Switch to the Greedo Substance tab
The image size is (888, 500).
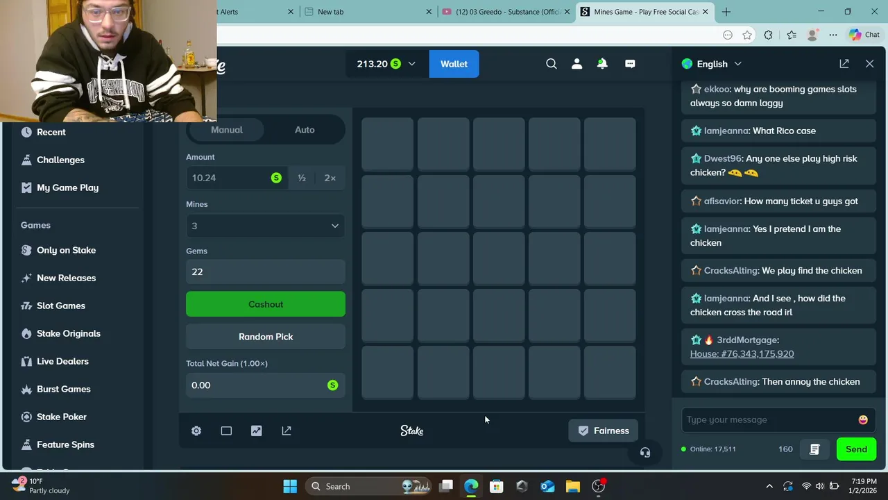pyautogui.click(x=506, y=12)
